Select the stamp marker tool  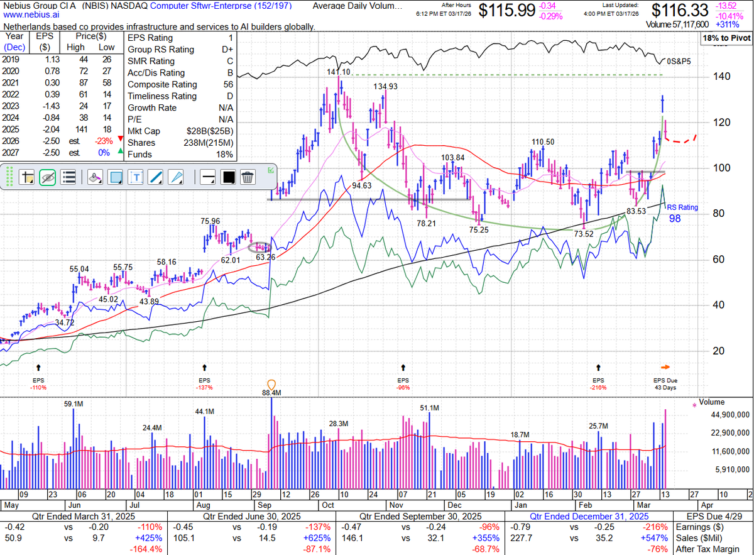pos(94,177)
